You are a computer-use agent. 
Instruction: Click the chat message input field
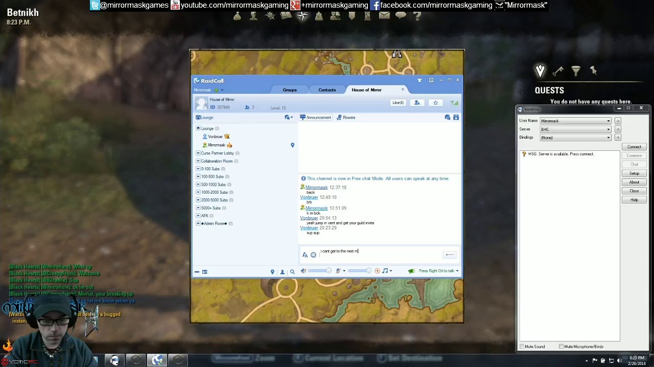pyautogui.click(x=380, y=255)
